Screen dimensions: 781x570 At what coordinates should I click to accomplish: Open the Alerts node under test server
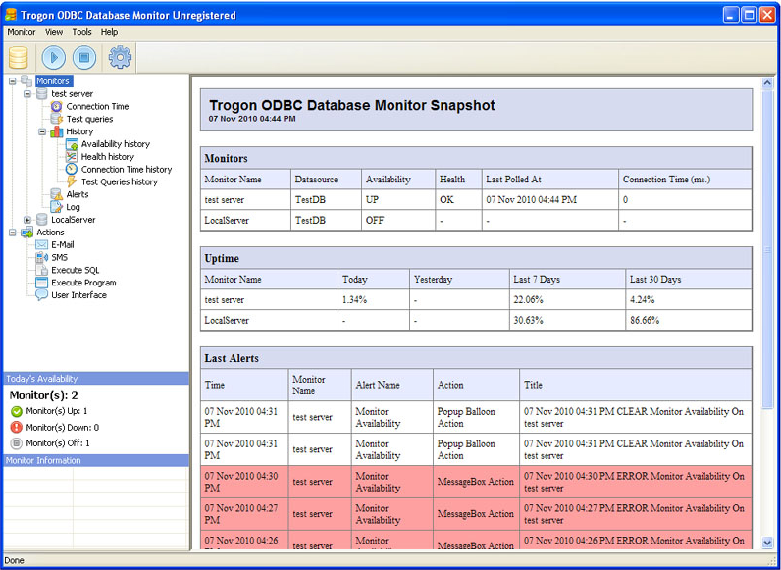click(77, 194)
